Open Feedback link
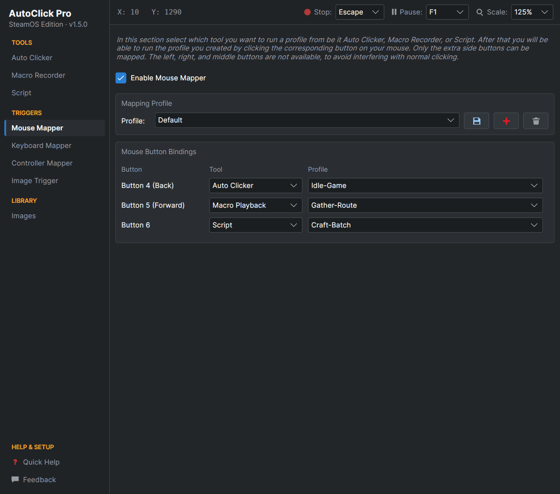The width and height of the screenshot is (560, 494). pos(40,480)
